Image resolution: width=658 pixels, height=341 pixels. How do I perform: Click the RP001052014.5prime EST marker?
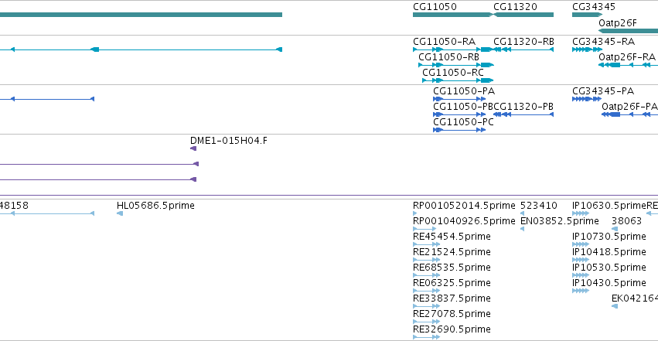(x=415, y=213)
